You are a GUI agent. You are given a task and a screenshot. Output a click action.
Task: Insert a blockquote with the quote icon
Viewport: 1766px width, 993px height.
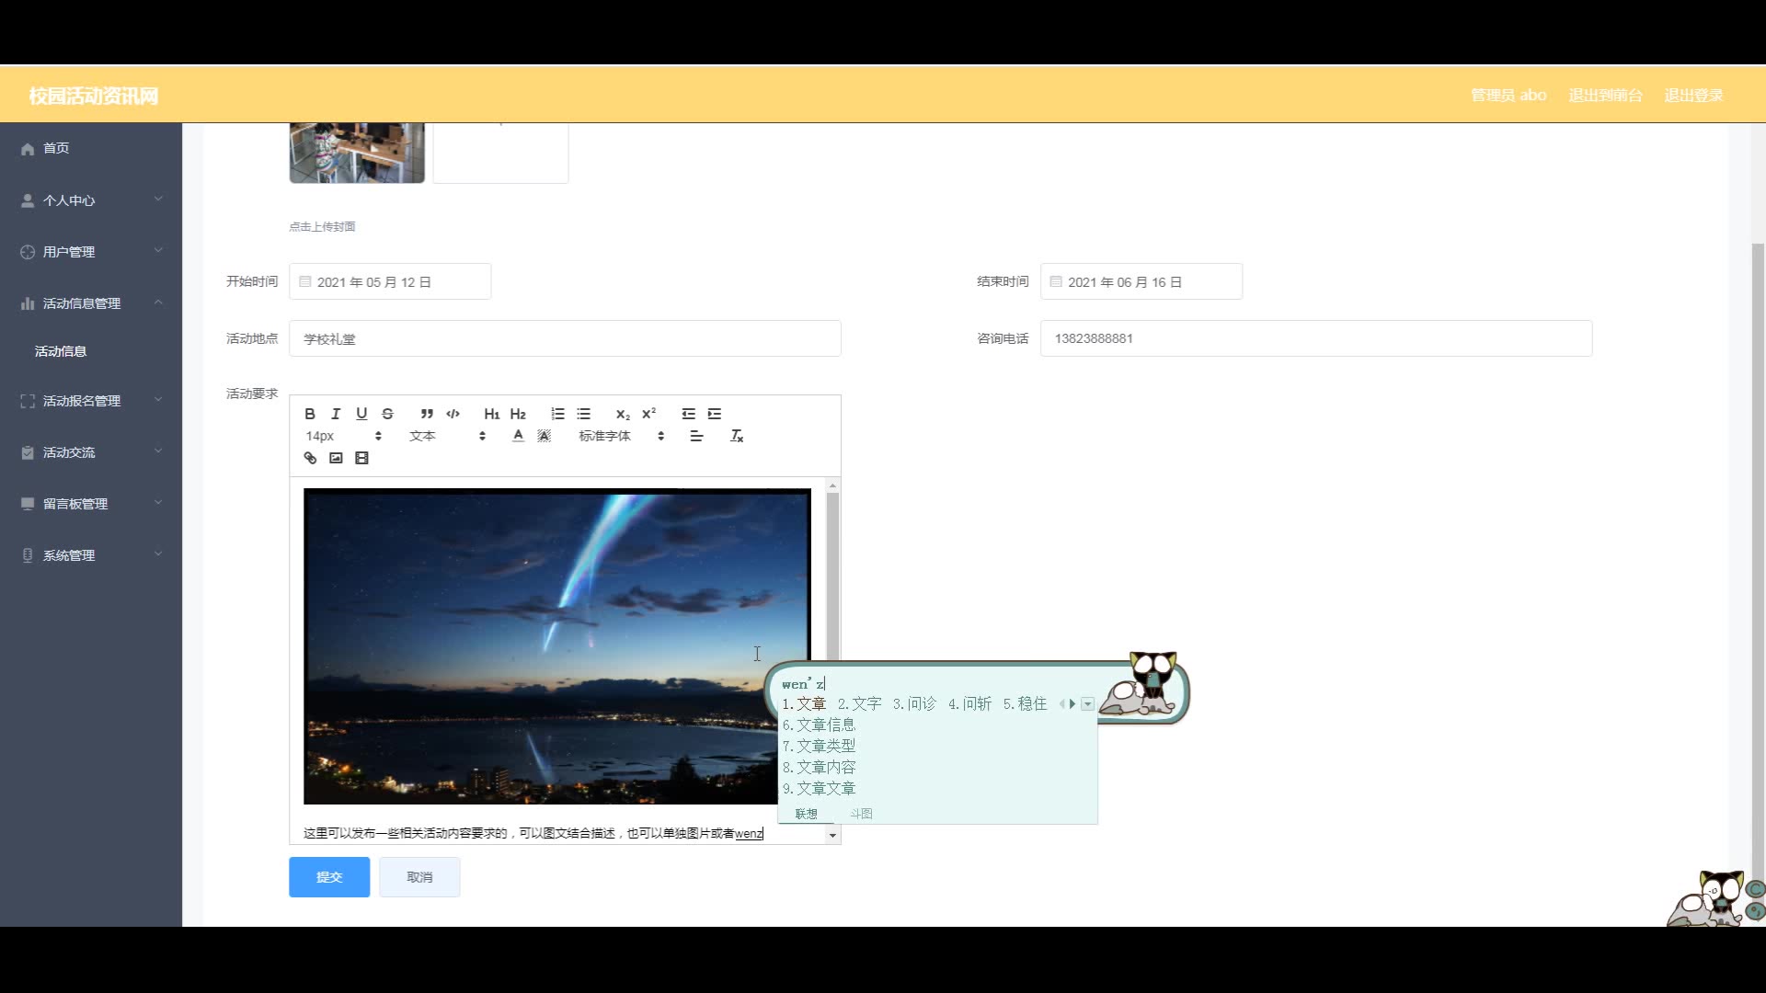pos(427,414)
